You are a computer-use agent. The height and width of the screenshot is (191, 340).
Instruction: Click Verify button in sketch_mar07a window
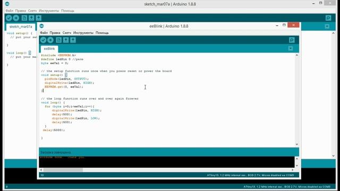coord(9,18)
